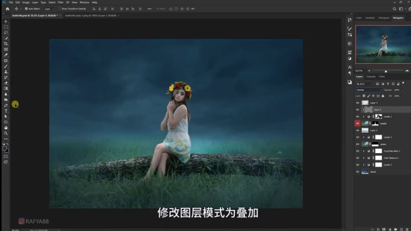411x231 pixels.
Task: Open Move tool preset dropdown arrow
Action: click(21, 9)
